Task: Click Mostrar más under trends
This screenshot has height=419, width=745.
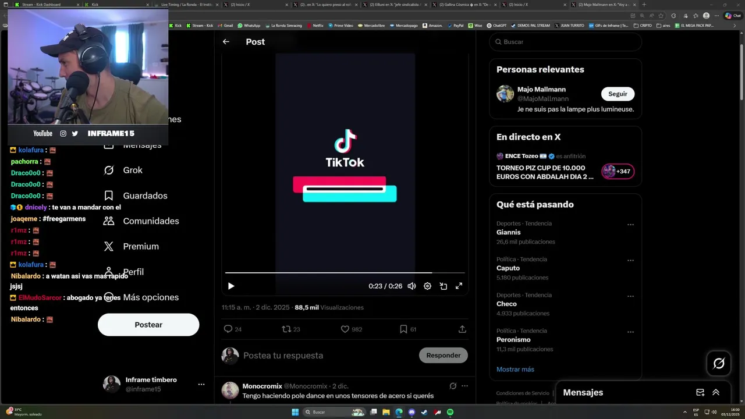Action: (515, 370)
